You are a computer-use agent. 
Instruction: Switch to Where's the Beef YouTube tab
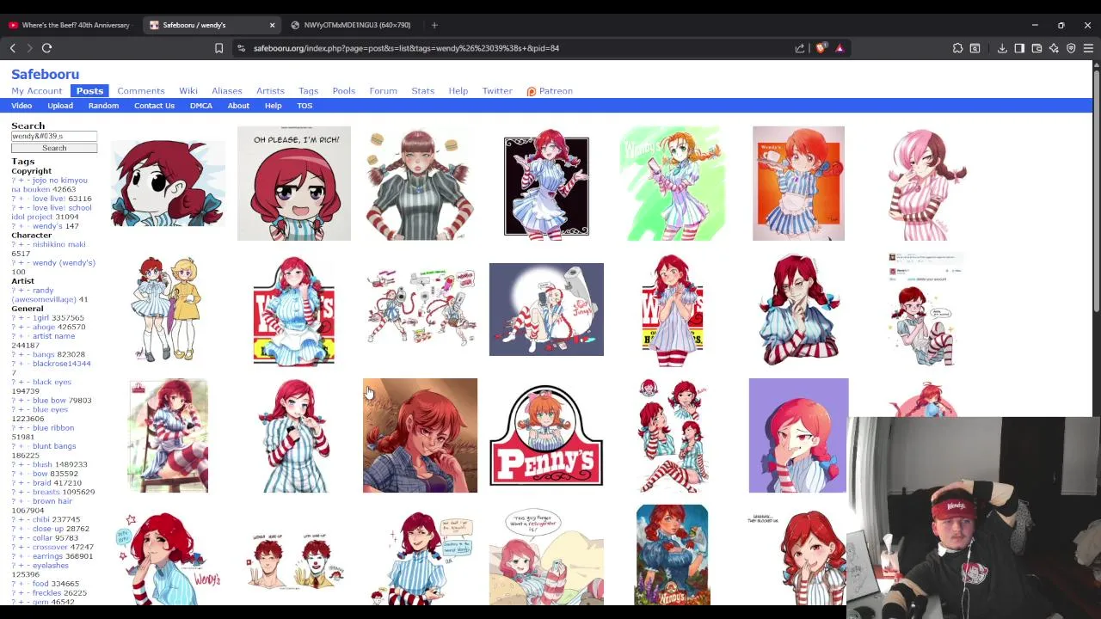point(71,25)
